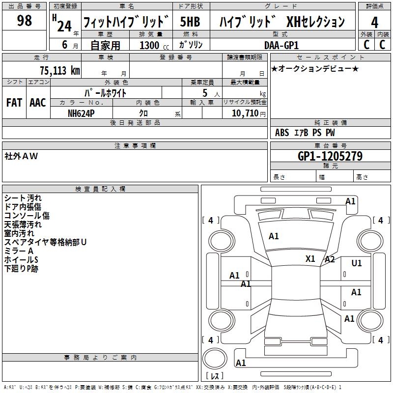Click the shift type FAT
The image size is (393, 393).
14,103
